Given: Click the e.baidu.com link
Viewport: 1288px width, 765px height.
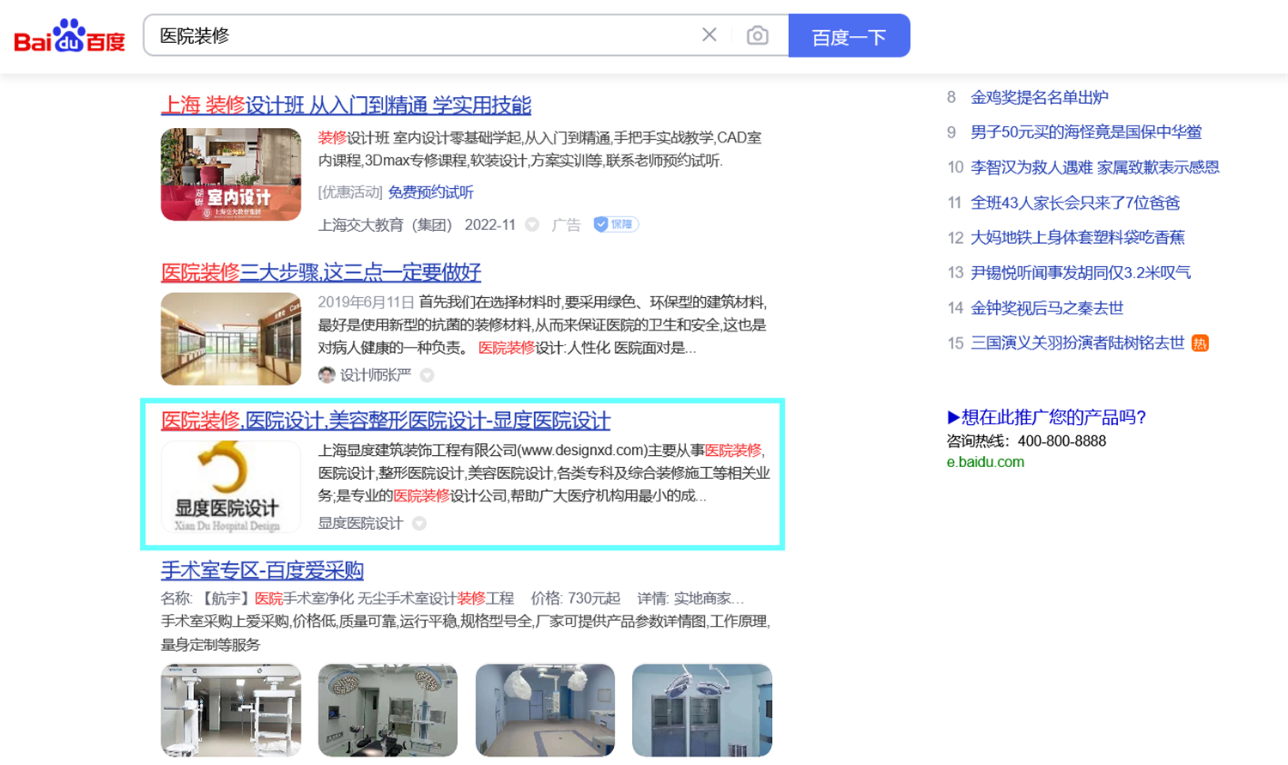Looking at the screenshot, I should click(985, 462).
